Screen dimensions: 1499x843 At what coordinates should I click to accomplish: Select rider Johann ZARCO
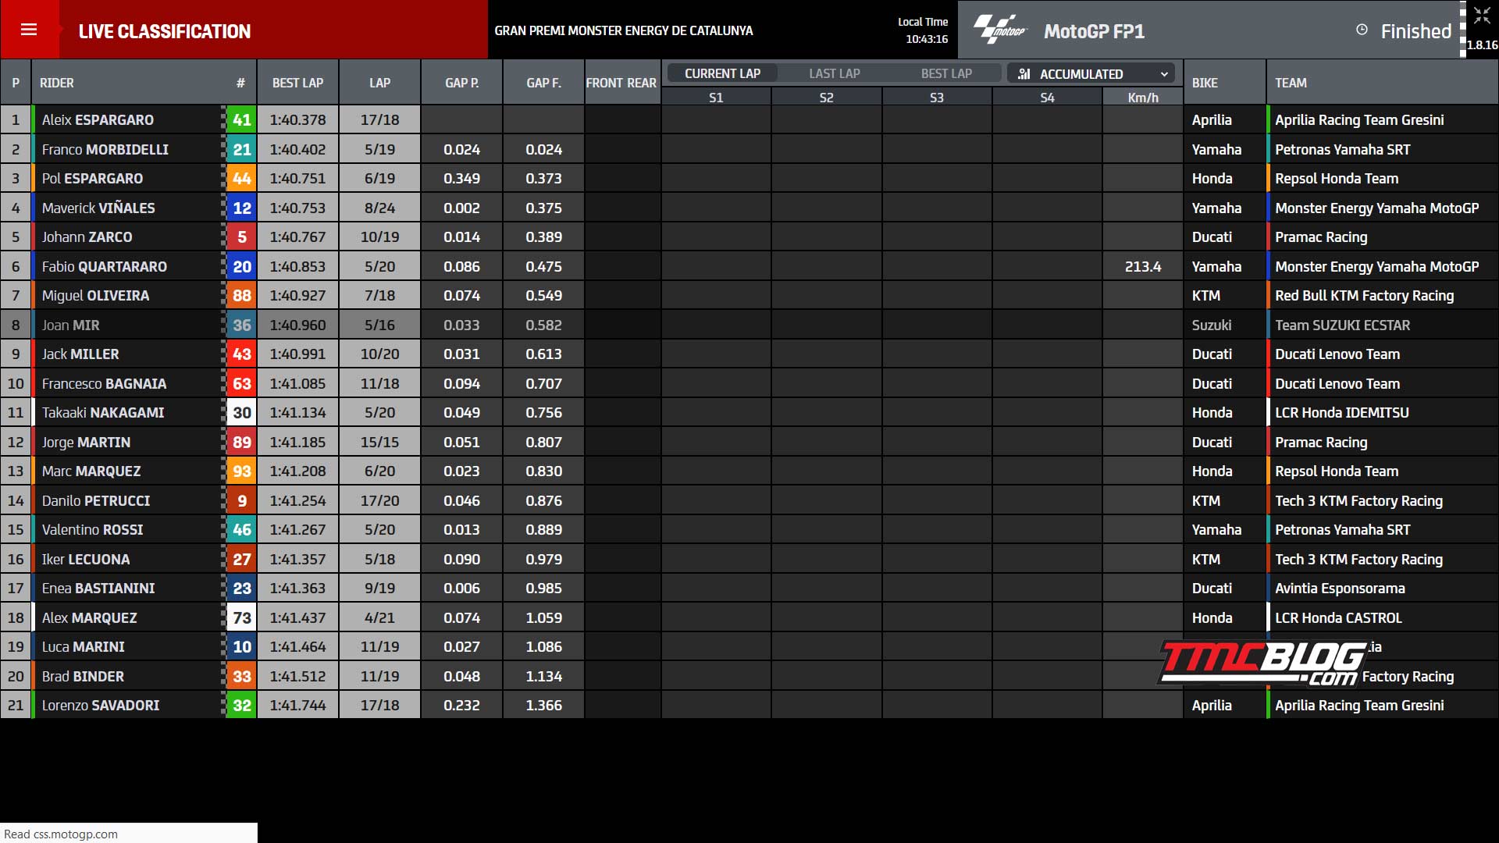(87, 237)
